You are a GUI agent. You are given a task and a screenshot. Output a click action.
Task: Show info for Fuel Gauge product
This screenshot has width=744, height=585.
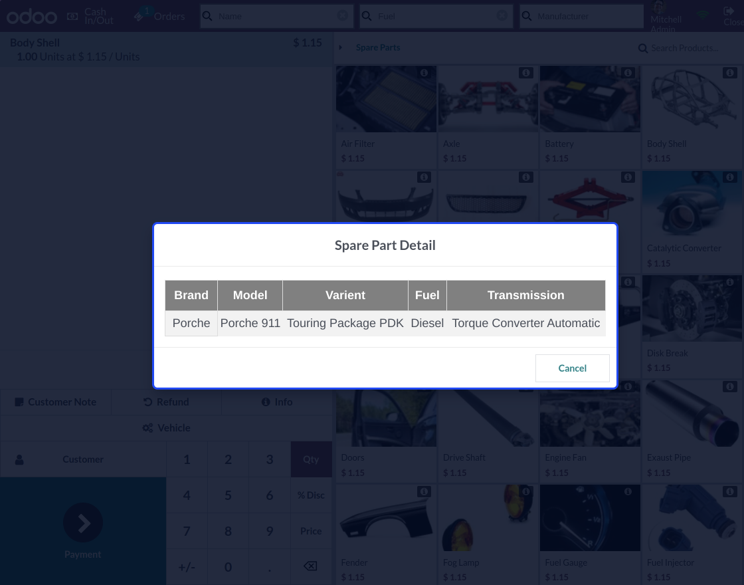[628, 491]
